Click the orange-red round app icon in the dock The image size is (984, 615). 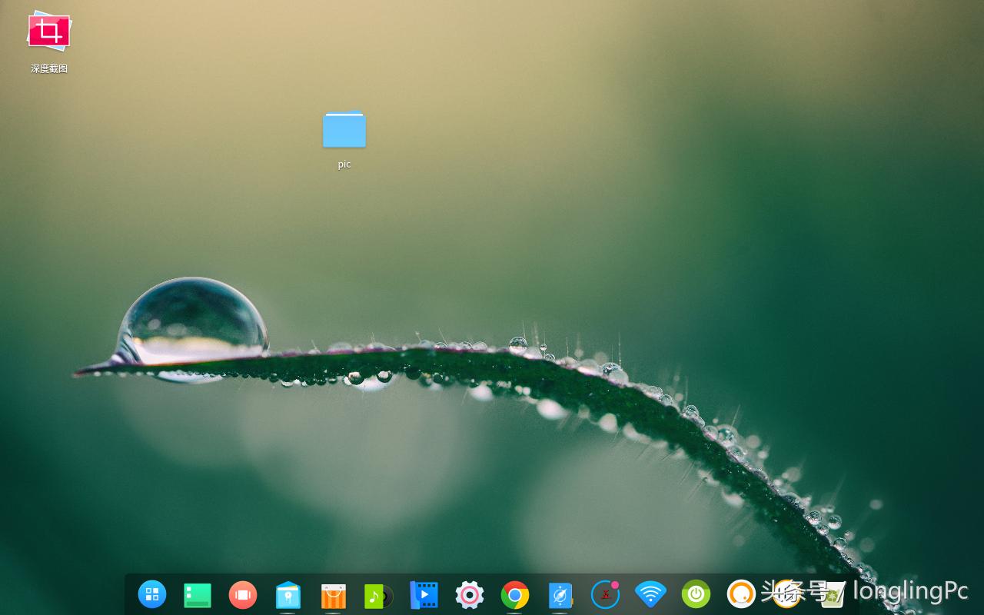point(243,594)
